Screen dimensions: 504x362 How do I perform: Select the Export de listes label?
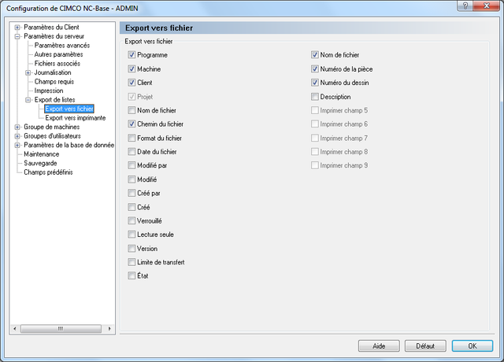point(54,100)
